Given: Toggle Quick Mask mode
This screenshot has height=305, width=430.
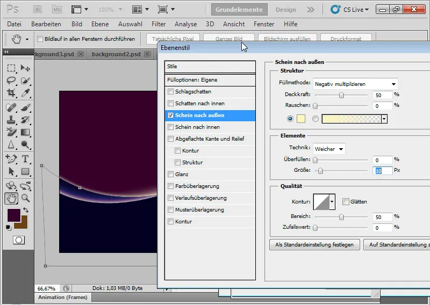Looking at the screenshot, I should [x=19, y=241].
